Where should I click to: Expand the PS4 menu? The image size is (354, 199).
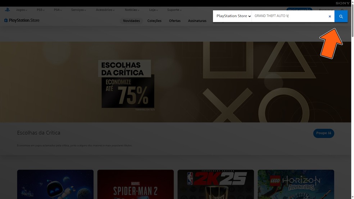[x=58, y=10]
